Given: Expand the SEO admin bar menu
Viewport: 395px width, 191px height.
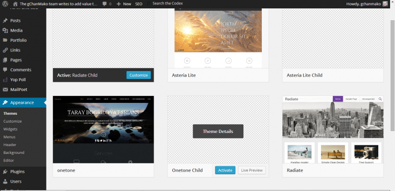Looking at the screenshot, I should (139, 4).
